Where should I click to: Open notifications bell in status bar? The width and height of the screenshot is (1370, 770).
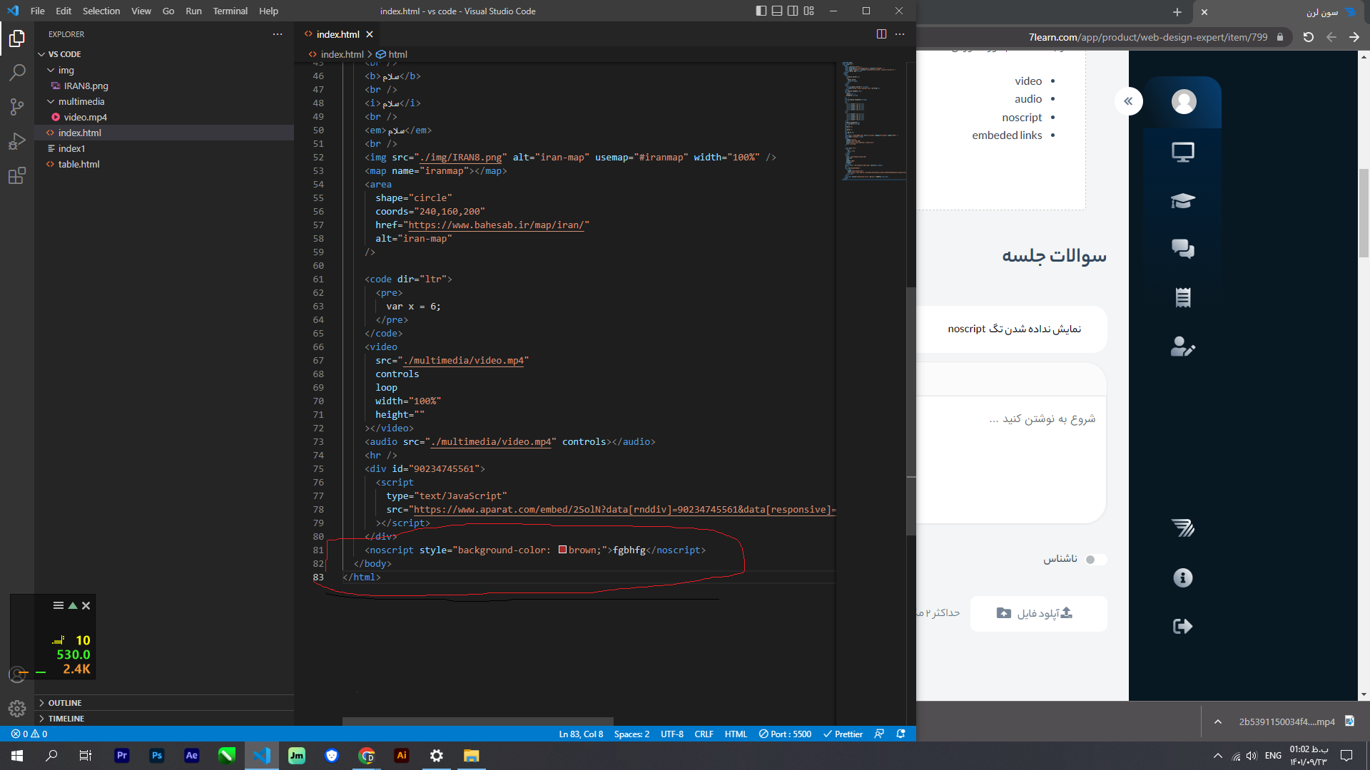click(x=901, y=734)
